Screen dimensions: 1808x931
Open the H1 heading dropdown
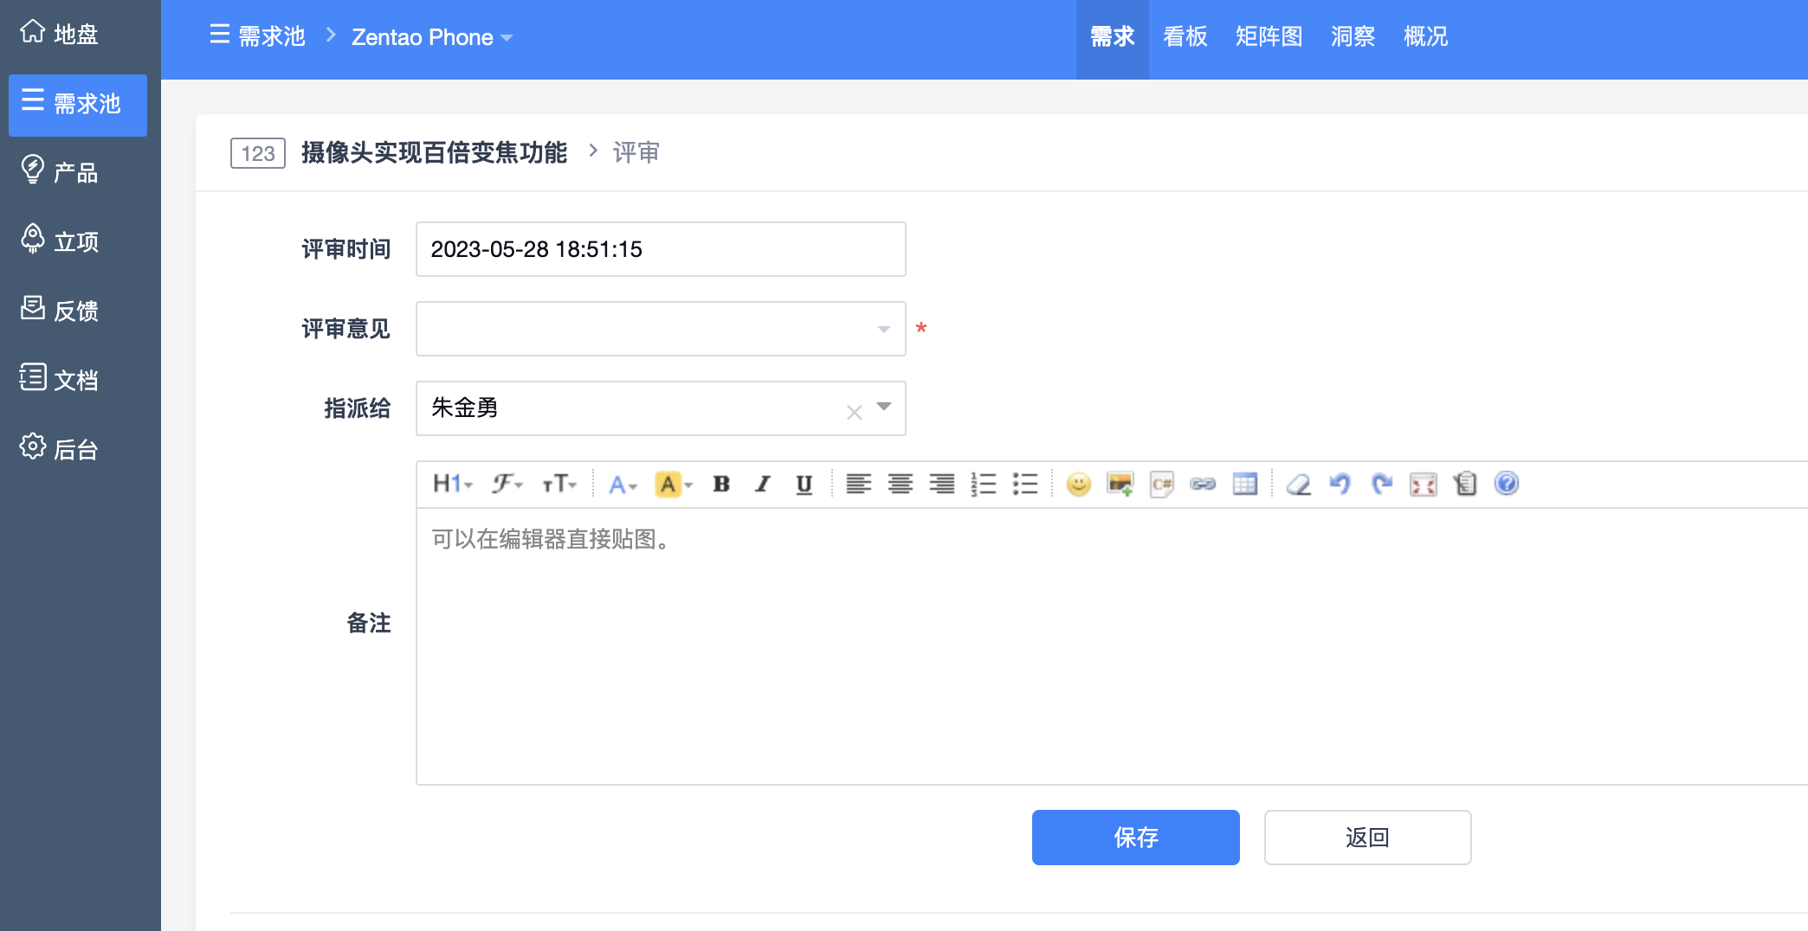(452, 484)
